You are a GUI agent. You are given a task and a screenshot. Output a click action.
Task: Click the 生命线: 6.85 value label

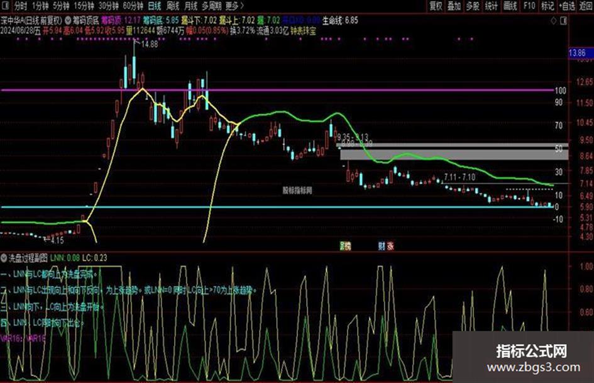pyautogui.click(x=340, y=20)
